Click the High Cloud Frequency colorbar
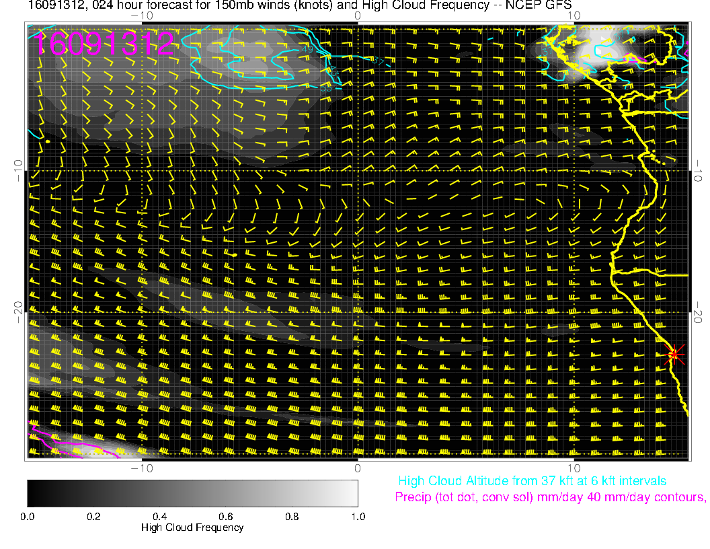The height and width of the screenshot is (549, 710). [192, 493]
